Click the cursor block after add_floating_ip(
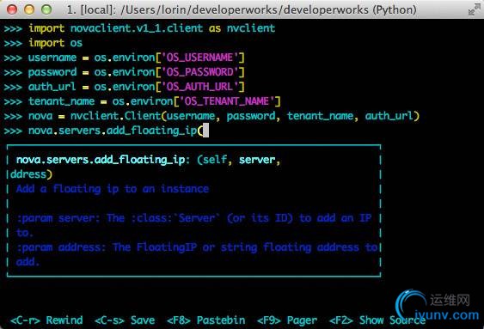The image size is (484, 329). pos(205,131)
